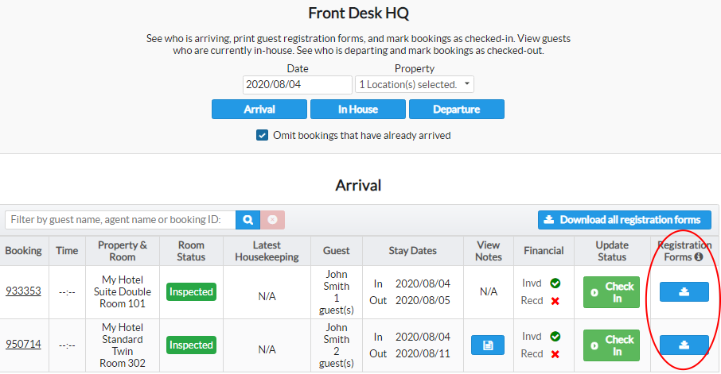Download registration form for booking 950714
Viewport: 721px width, 374px height.
(684, 345)
